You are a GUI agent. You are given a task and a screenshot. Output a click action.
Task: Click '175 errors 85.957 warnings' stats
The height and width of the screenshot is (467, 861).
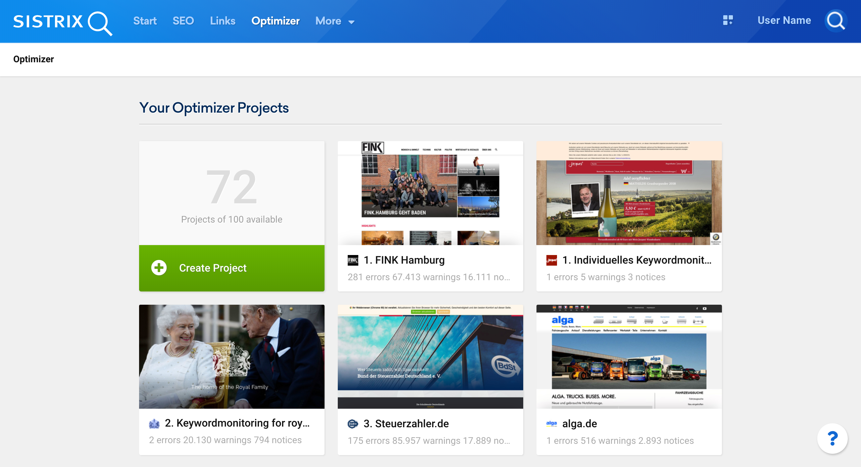(429, 441)
